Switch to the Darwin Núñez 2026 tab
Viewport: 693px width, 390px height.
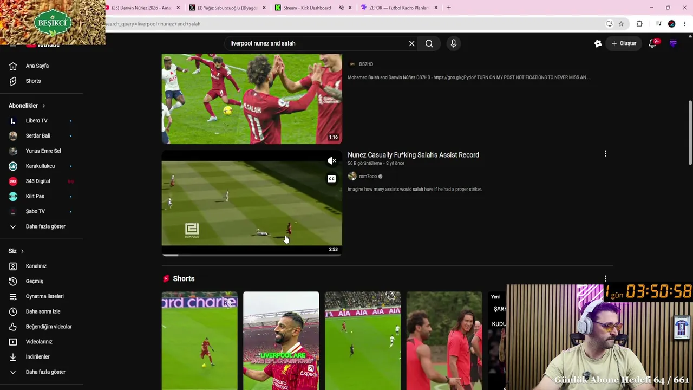[142, 8]
